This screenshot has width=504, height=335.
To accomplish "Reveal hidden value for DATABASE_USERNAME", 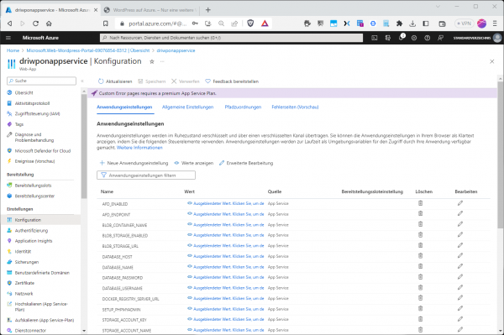I will point(225,288).
